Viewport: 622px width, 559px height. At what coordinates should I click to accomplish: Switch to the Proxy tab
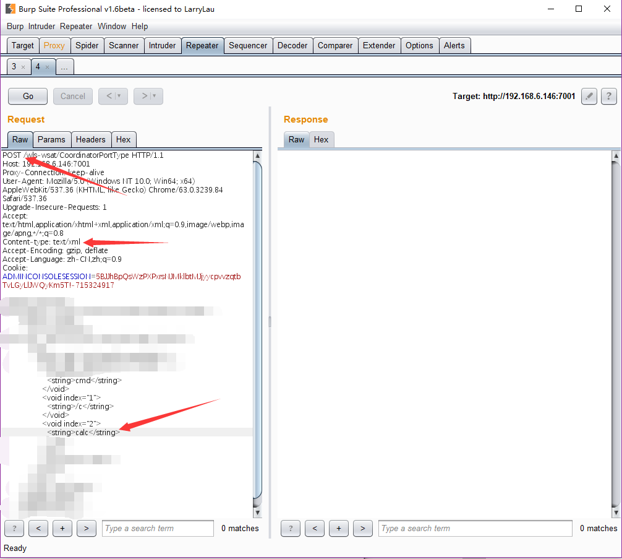(x=54, y=46)
